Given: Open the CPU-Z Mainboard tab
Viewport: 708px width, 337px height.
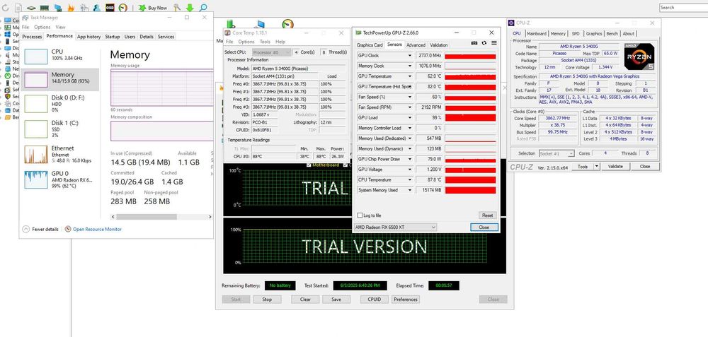Looking at the screenshot, I should (537, 33).
